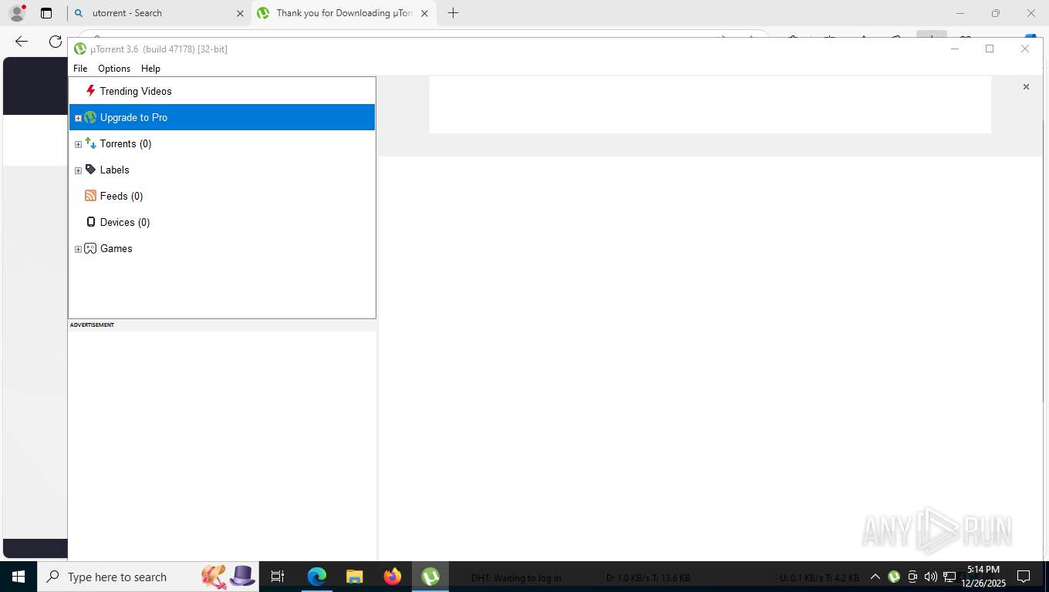Click the browser back arrow
The height and width of the screenshot is (592, 1049).
[x=22, y=42]
